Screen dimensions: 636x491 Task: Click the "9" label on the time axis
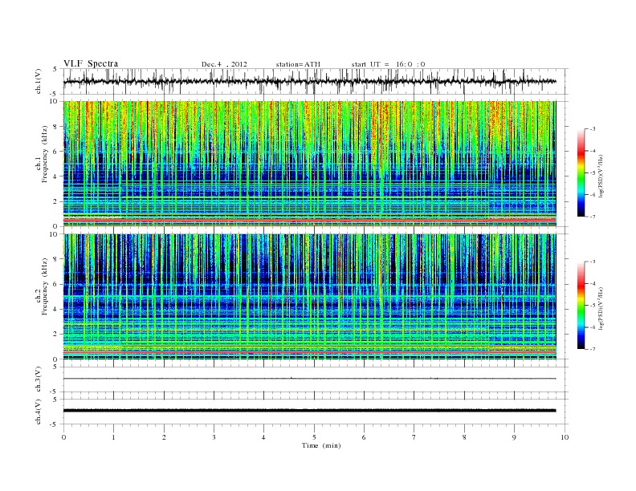point(514,437)
